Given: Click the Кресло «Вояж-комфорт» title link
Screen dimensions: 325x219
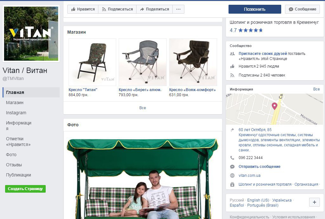Looking at the screenshot, I should point(192,90).
